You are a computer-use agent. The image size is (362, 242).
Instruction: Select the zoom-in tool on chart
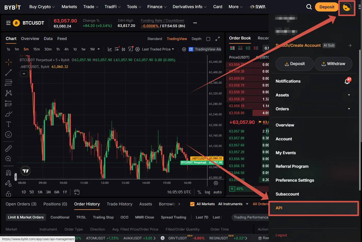coord(9,159)
